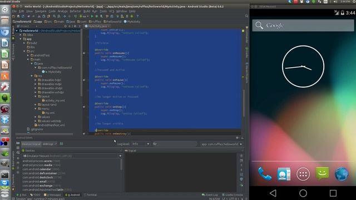
Task: Open the app: com.ruffiez.helloworld filter dropdown
Action: [221, 144]
